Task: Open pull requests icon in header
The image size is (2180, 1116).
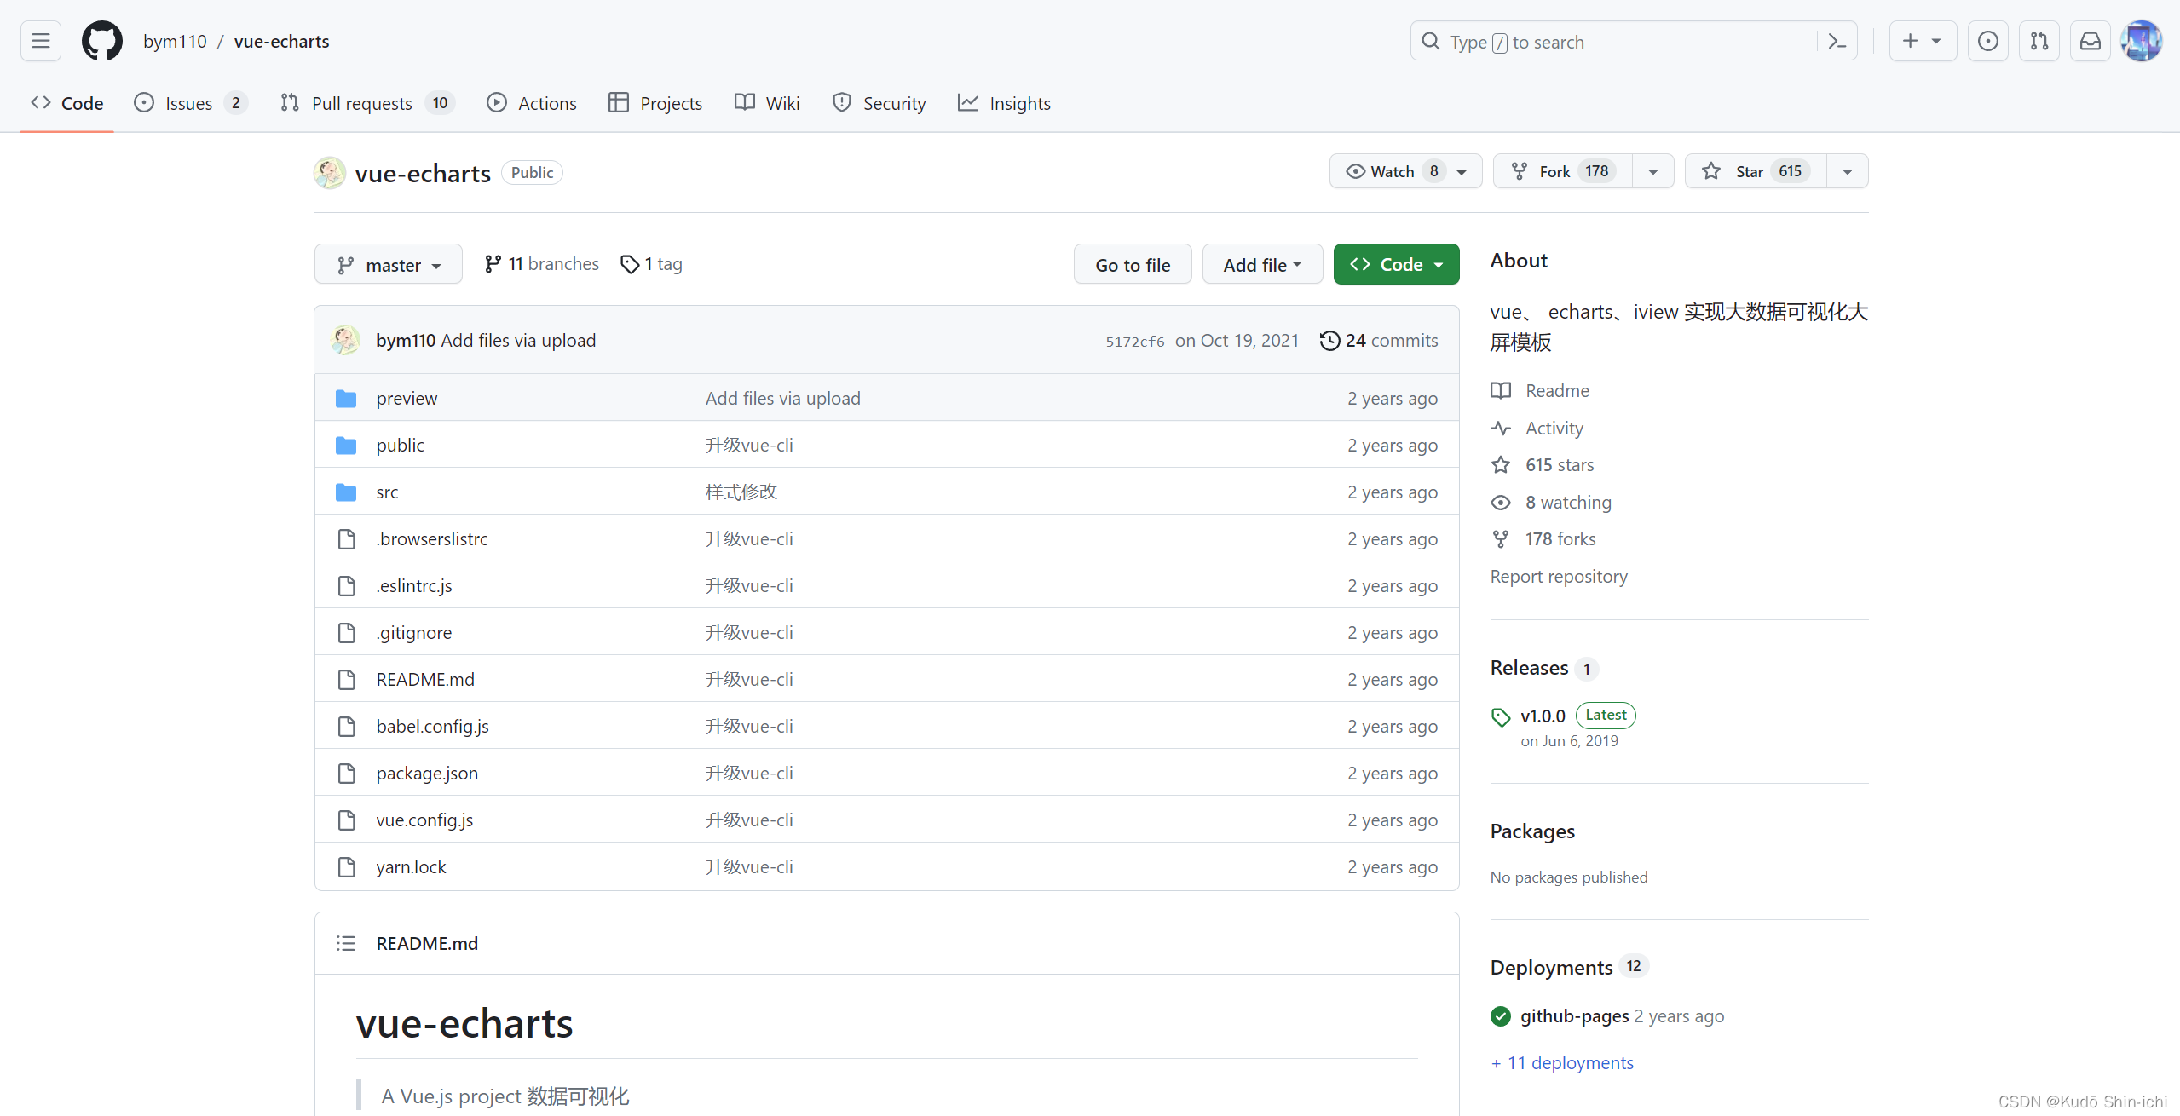Action: [2039, 41]
